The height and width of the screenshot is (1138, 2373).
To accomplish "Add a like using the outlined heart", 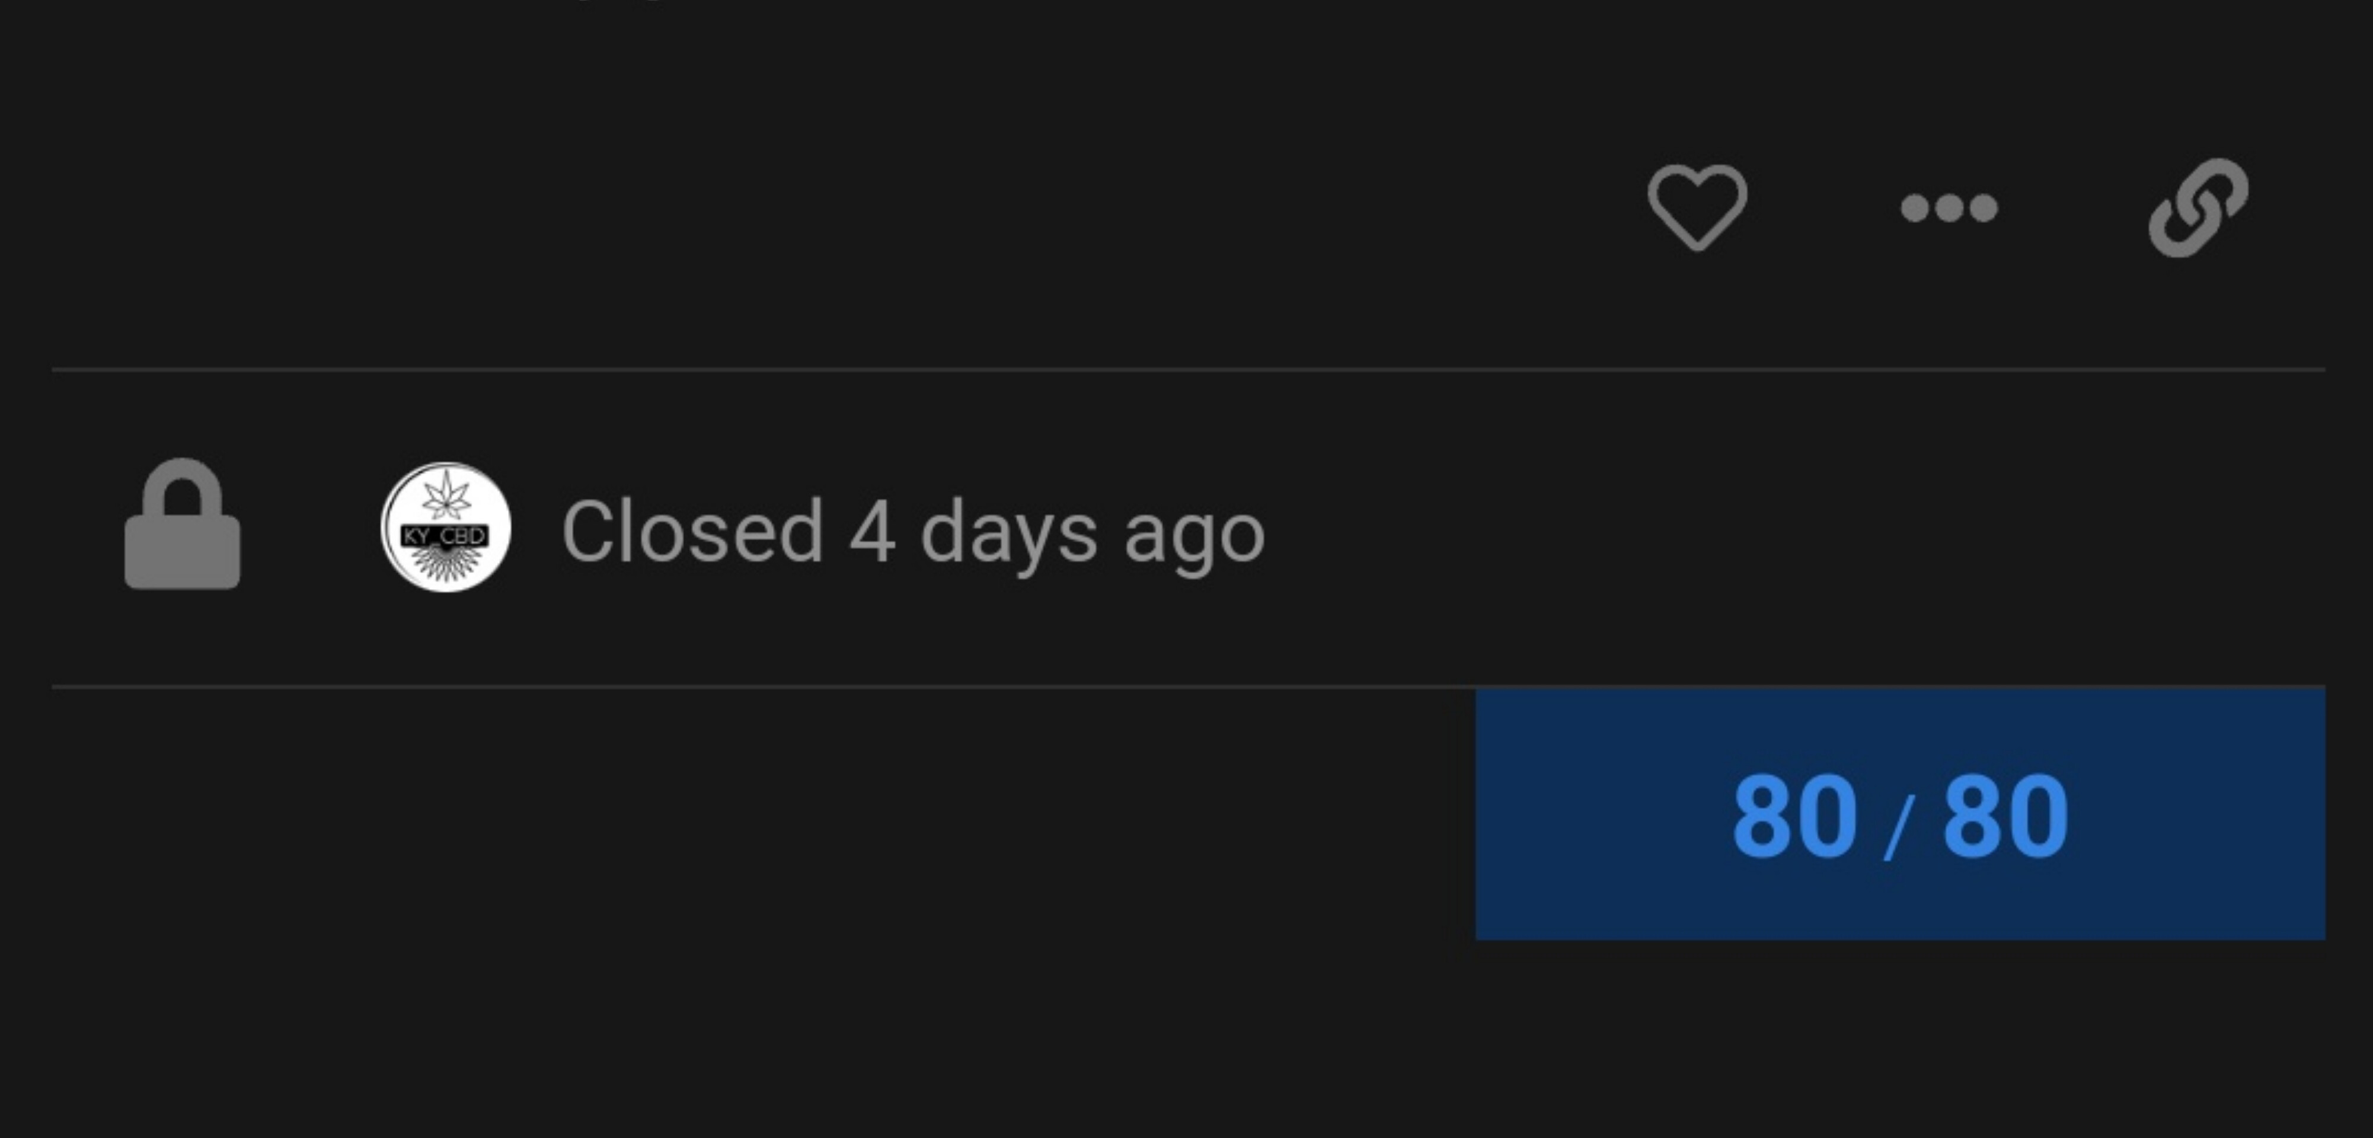I will [1697, 207].
